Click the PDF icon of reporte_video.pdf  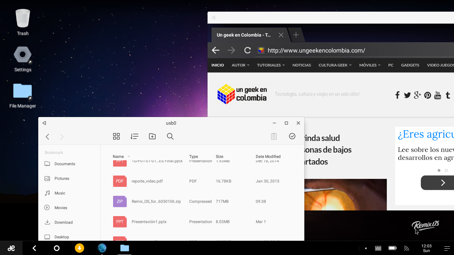coord(120,181)
